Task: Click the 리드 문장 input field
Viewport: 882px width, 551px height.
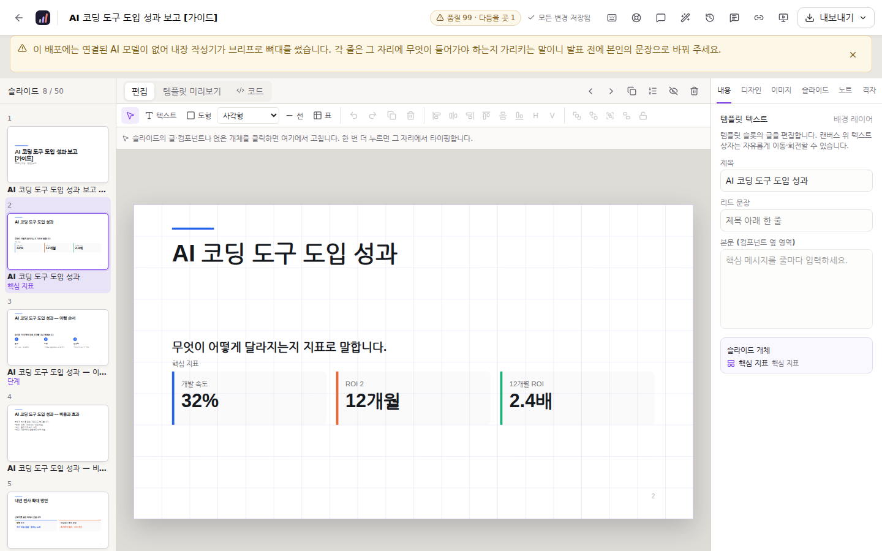Action: [x=796, y=220]
